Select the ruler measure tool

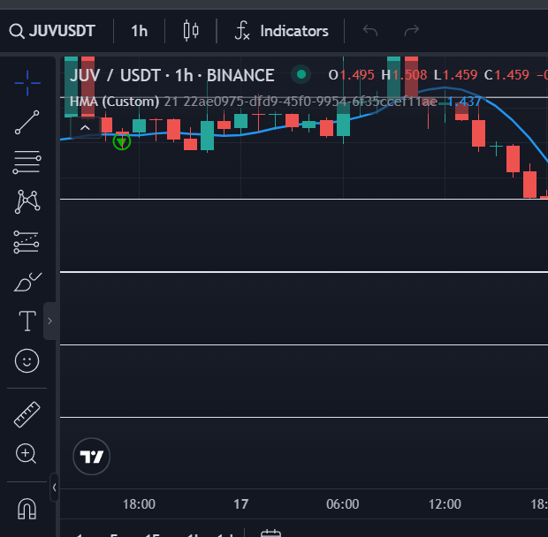pyautogui.click(x=27, y=414)
